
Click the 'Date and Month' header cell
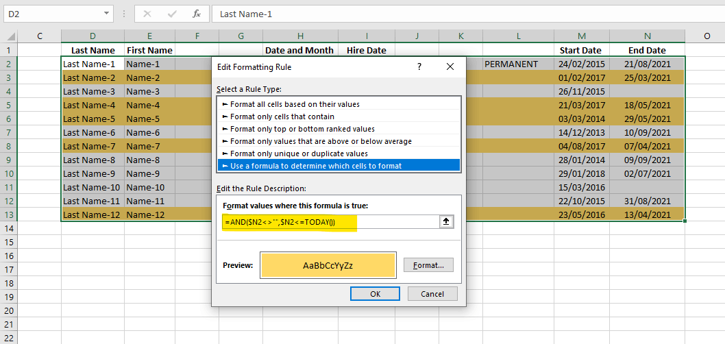301,51
